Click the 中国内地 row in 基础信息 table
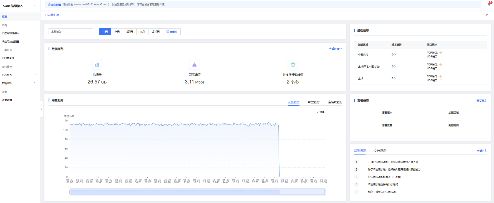 tap(420, 55)
